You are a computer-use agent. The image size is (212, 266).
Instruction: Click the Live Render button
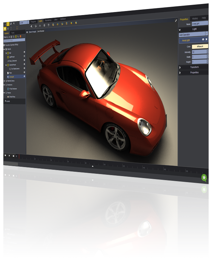[41, 32]
